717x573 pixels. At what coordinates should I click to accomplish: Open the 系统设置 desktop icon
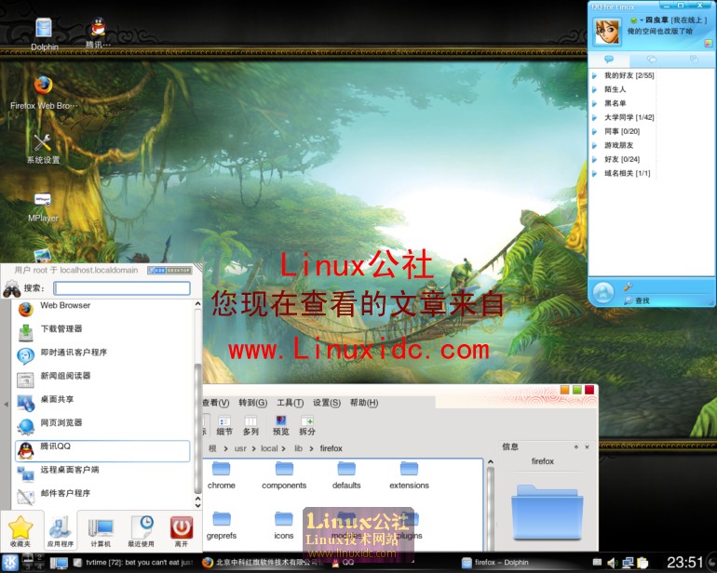tap(43, 149)
